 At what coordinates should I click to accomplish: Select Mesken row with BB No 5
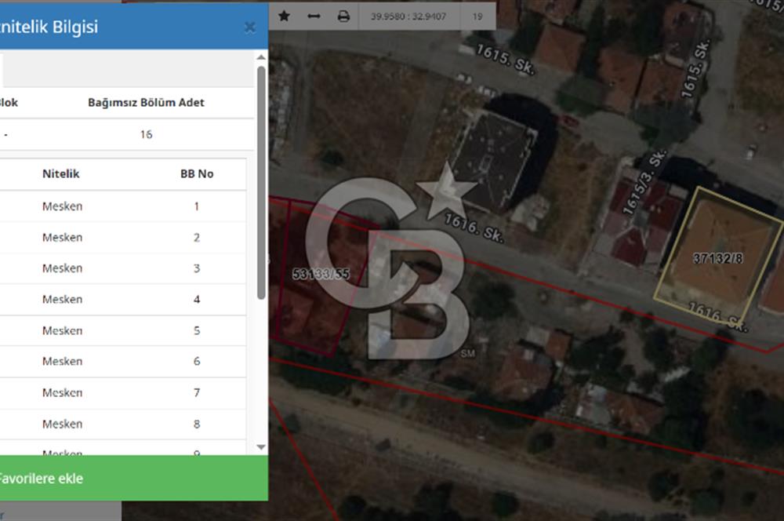123,330
